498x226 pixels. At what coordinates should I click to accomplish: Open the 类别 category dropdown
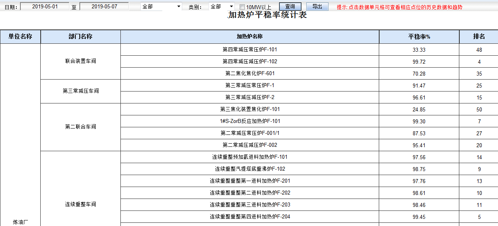coord(222,7)
